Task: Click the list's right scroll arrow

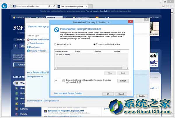Action: coord(127,68)
